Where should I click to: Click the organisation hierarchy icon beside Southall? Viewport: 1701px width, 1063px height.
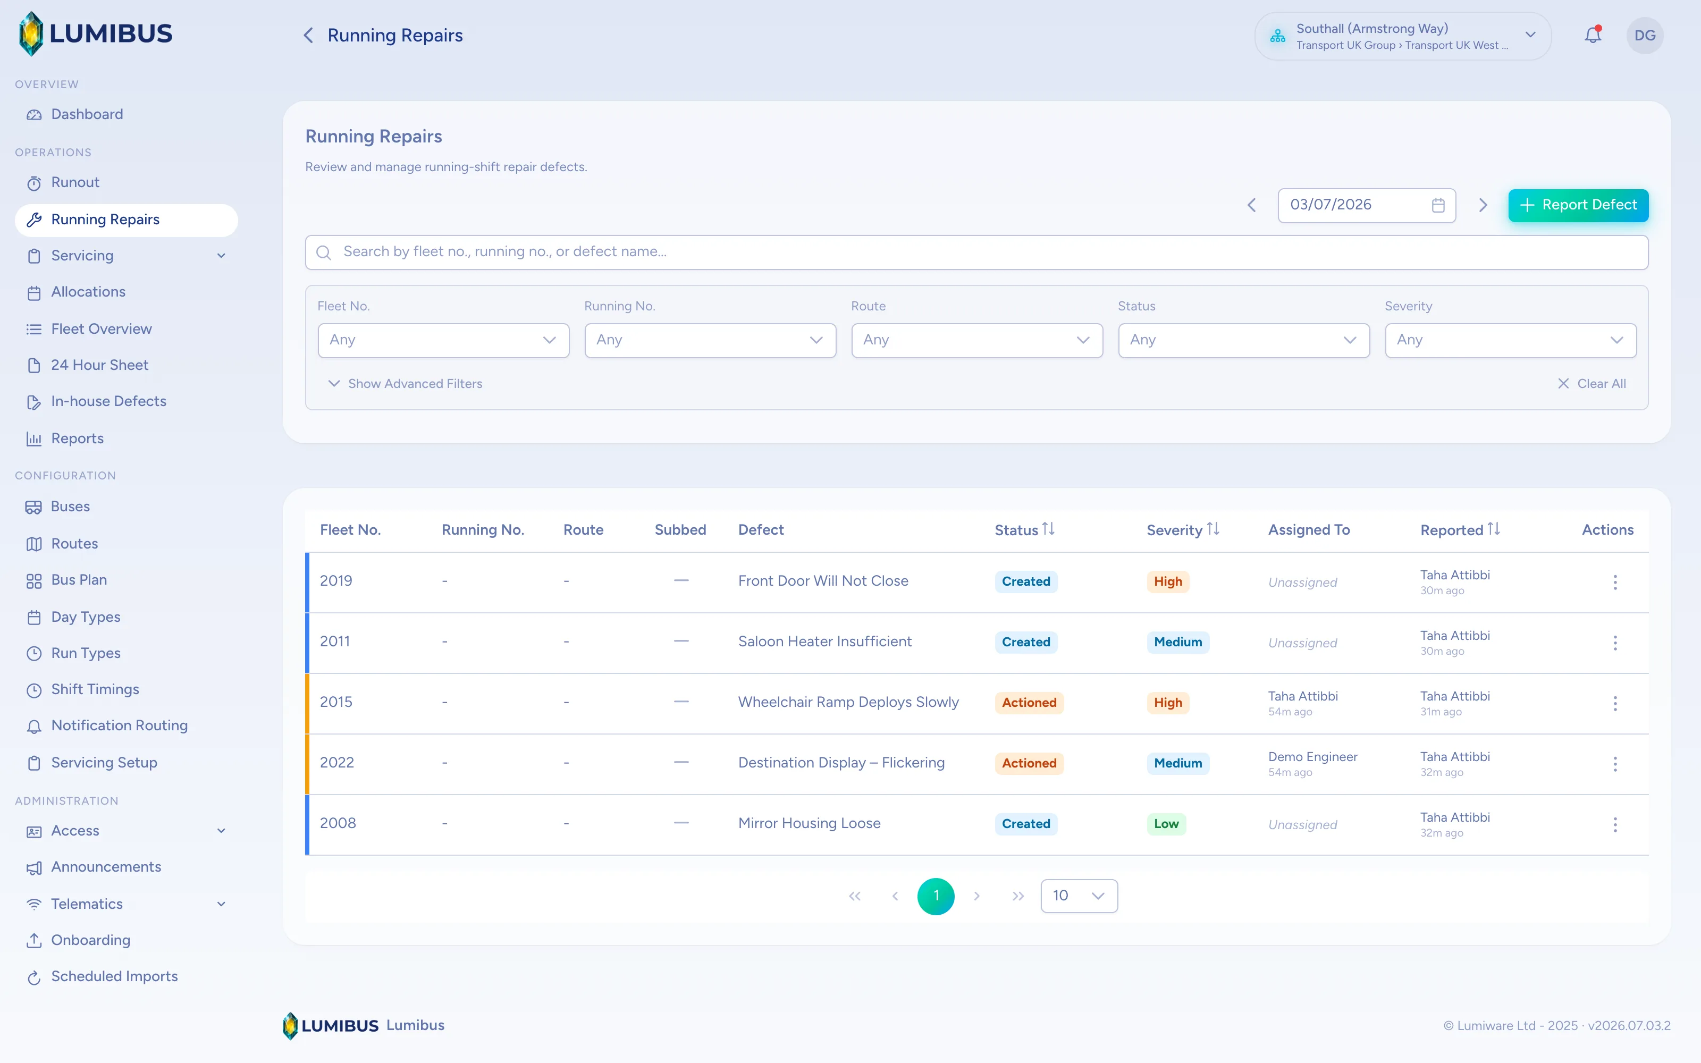pyautogui.click(x=1278, y=35)
